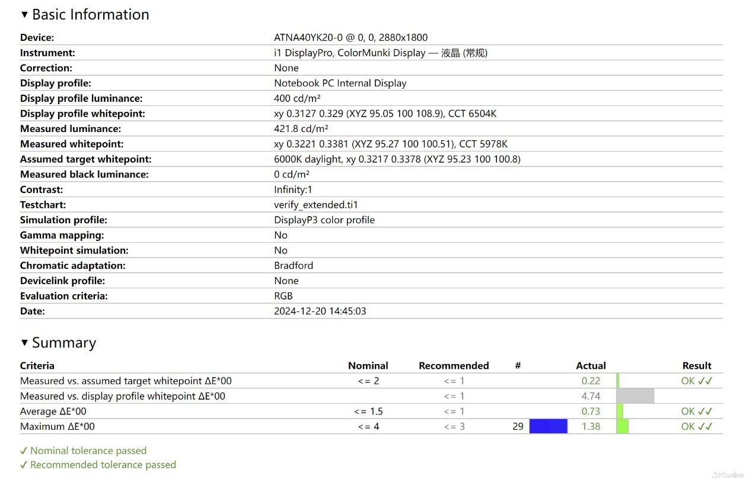Click the patch number 29 in Maximum row
This screenshot has height=486, width=752.
pyautogui.click(x=518, y=426)
